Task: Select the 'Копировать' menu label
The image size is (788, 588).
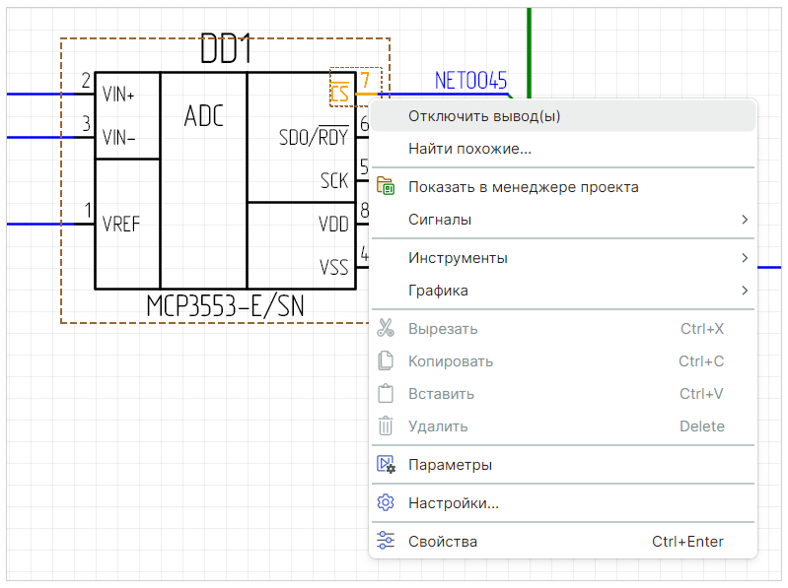Action: [x=451, y=361]
